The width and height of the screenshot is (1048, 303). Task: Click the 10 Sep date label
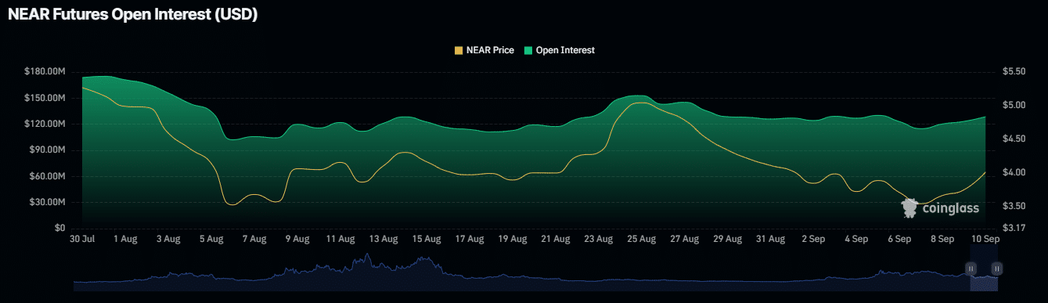985,239
